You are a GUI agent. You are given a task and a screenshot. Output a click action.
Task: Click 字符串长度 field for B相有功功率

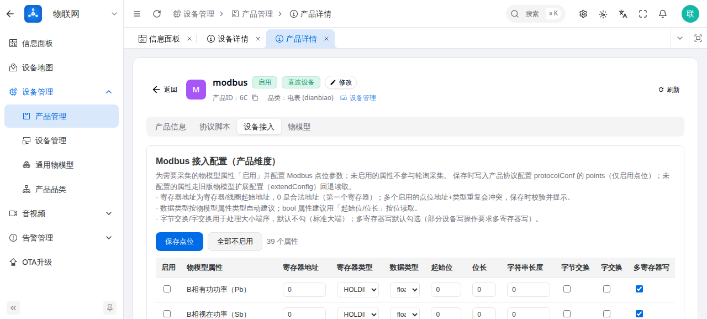click(529, 290)
